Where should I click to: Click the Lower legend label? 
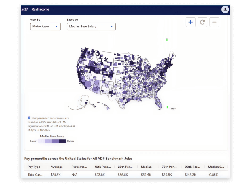coord(33,141)
